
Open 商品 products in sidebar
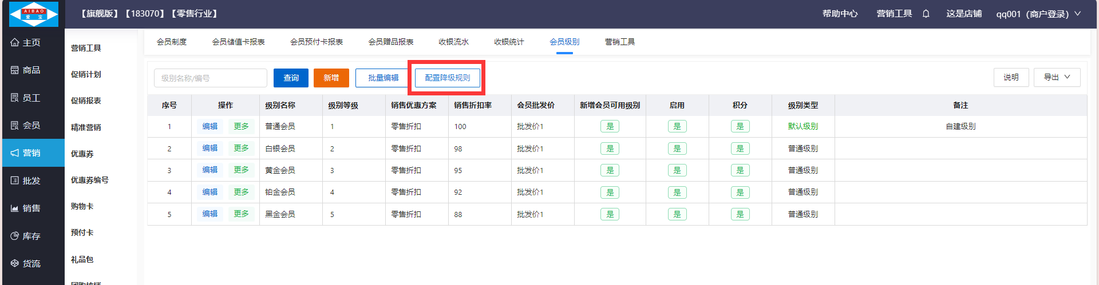[x=26, y=70]
